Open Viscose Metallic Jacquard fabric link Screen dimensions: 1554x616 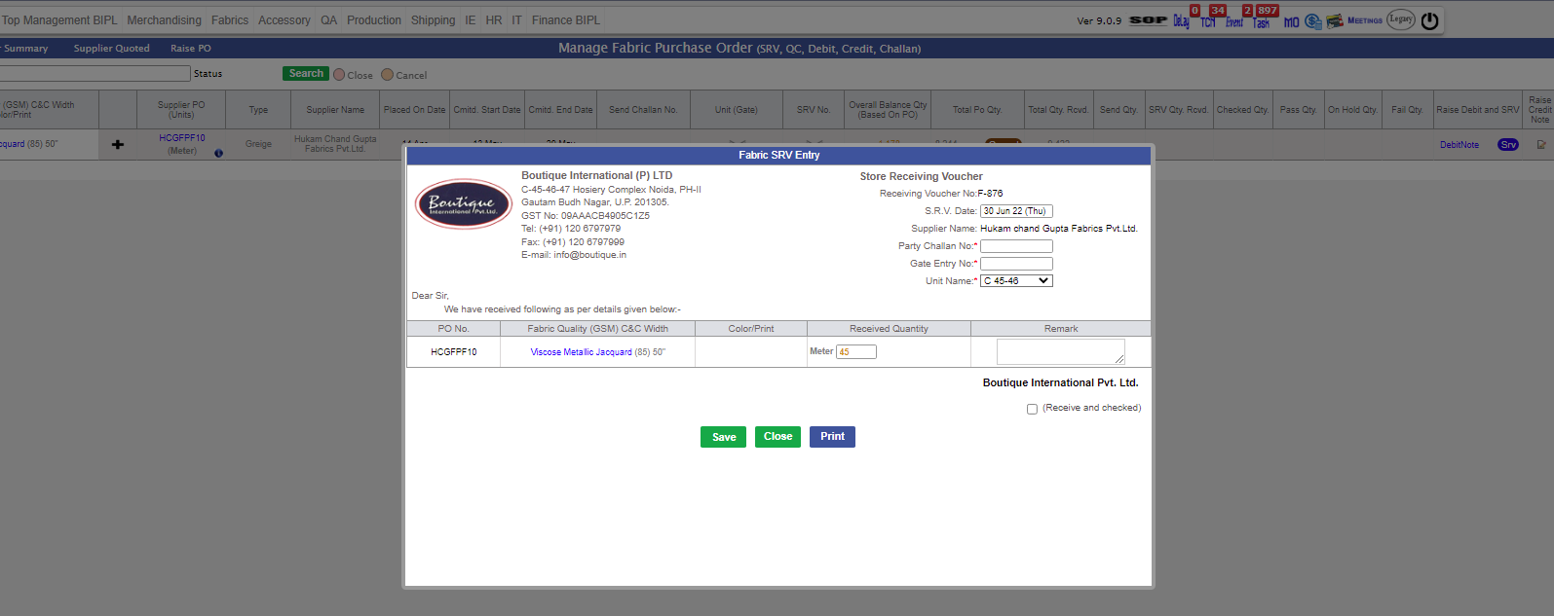pyautogui.click(x=582, y=352)
